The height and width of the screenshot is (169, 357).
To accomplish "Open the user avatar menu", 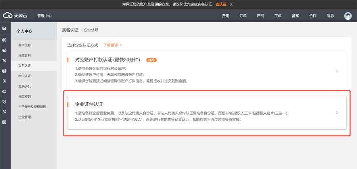I will click(x=347, y=16).
